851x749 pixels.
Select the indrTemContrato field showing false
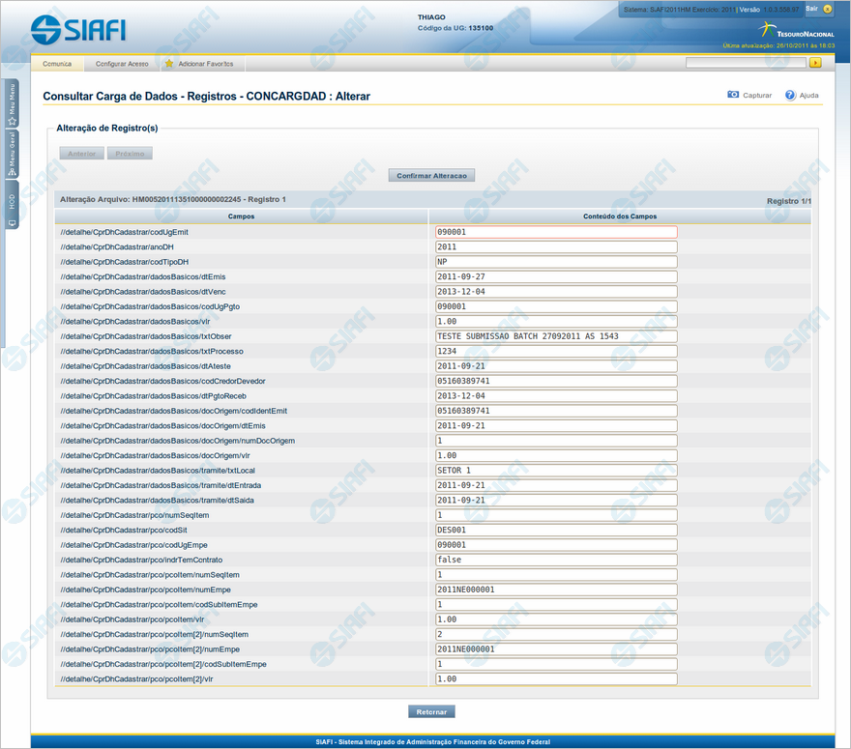556,560
